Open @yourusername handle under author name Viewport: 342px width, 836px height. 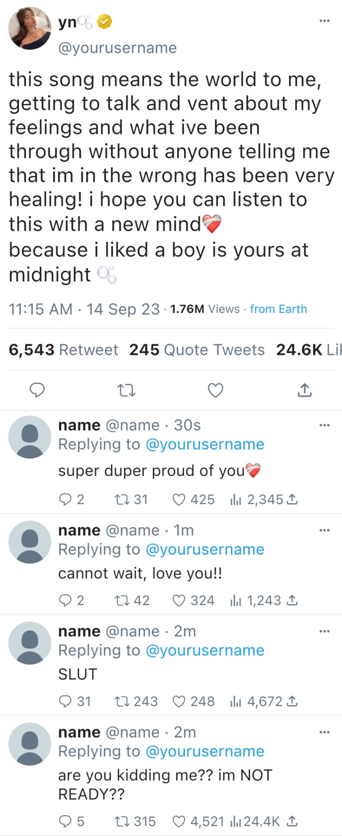[117, 47]
